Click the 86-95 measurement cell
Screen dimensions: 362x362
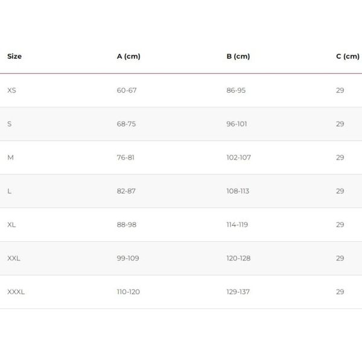pyautogui.click(x=236, y=91)
